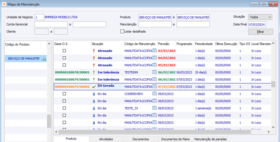280x142 pixels.
Task: Open work order 000000100079/00002 link
Action: tap(72, 87)
